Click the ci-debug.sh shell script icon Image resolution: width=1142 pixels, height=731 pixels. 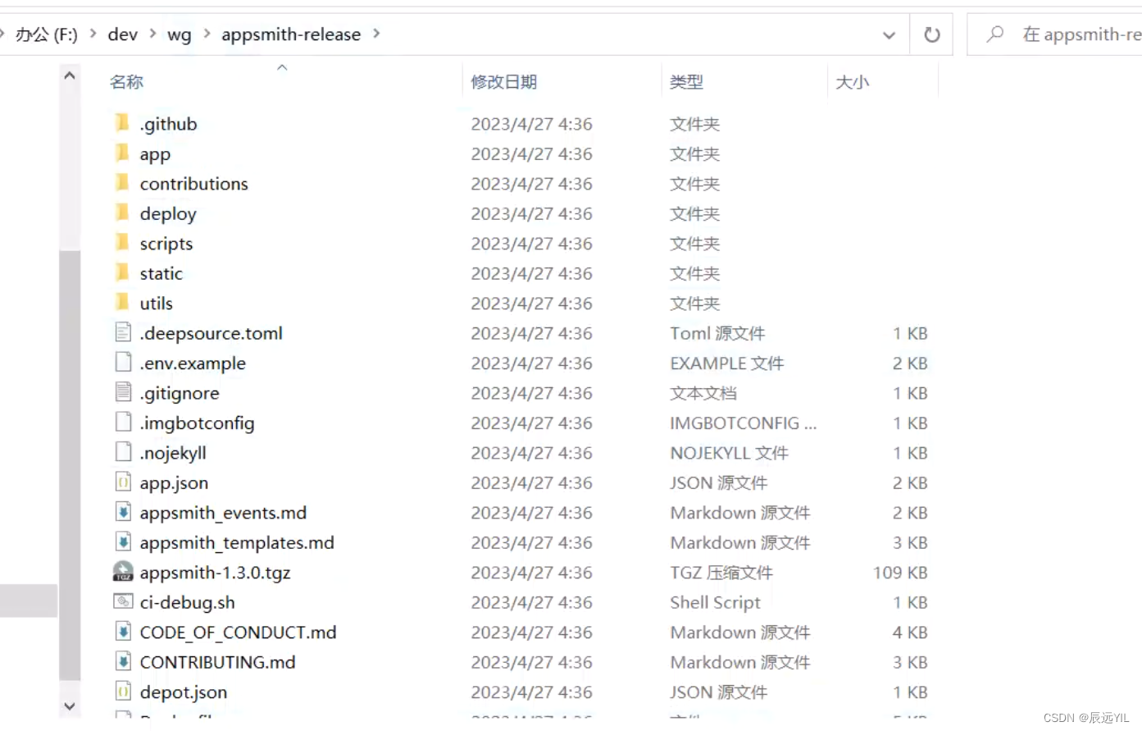[124, 601]
